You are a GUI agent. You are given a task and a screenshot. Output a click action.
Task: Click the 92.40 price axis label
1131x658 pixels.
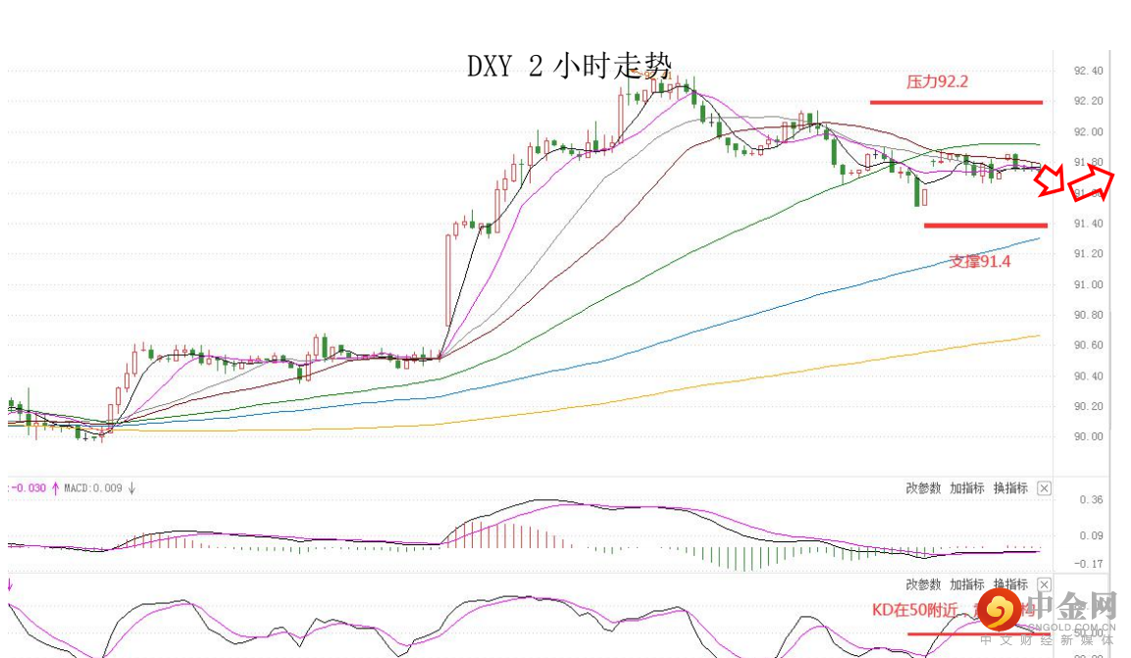click(x=1088, y=71)
